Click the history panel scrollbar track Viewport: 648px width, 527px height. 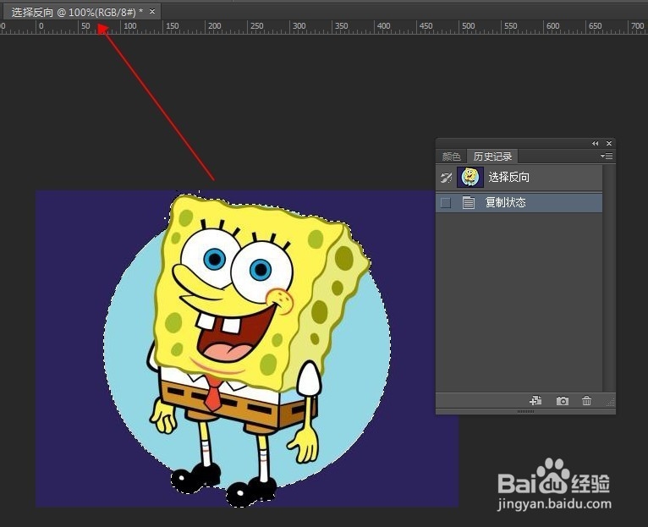click(x=609, y=277)
